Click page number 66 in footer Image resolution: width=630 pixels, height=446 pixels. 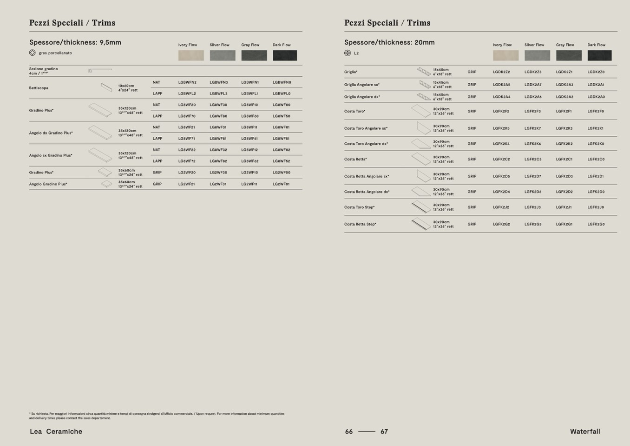(x=349, y=432)
